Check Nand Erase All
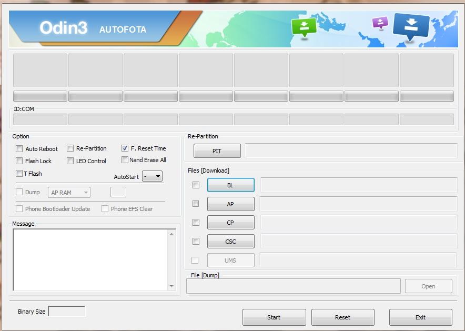The height and width of the screenshot is (331, 465). coord(125,160)
